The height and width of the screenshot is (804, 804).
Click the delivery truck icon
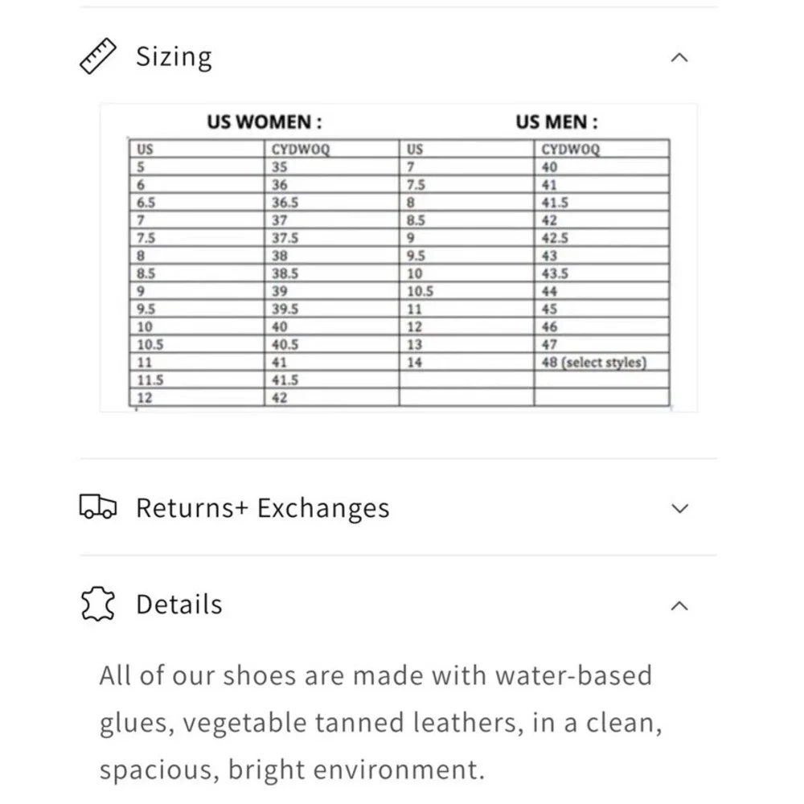[98, 507]
